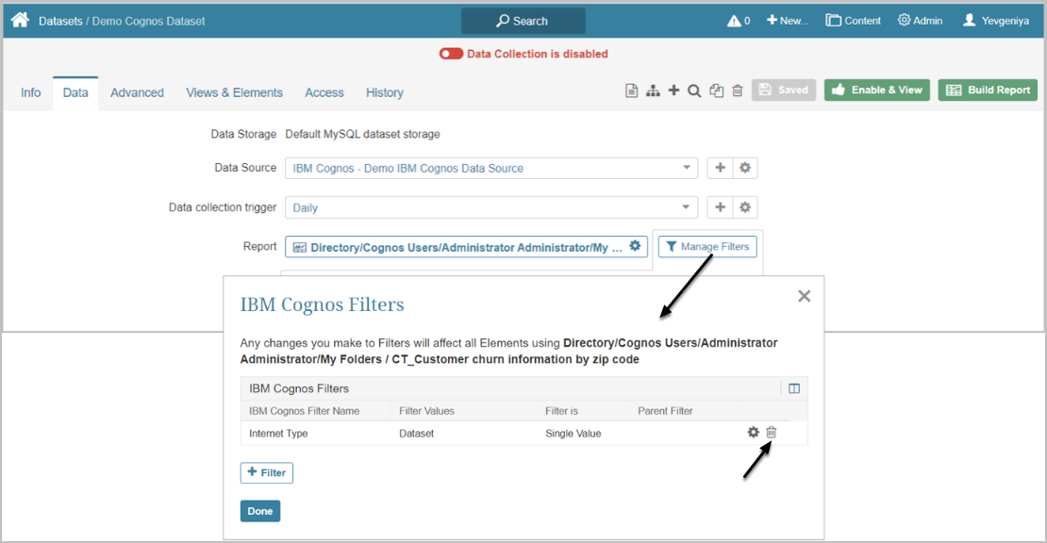Click the Filter Values column header
The height and width of the screenshot is (543, 1047).
(x=426, y=411)
